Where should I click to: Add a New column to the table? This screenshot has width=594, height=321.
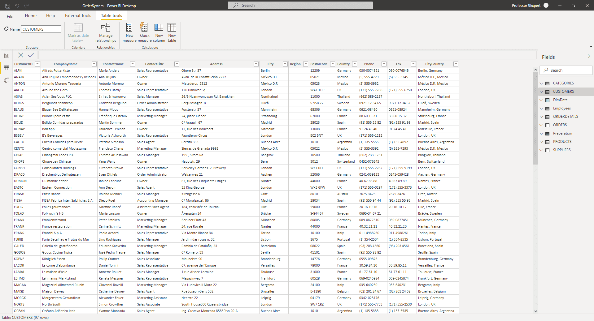coord(159,32)
